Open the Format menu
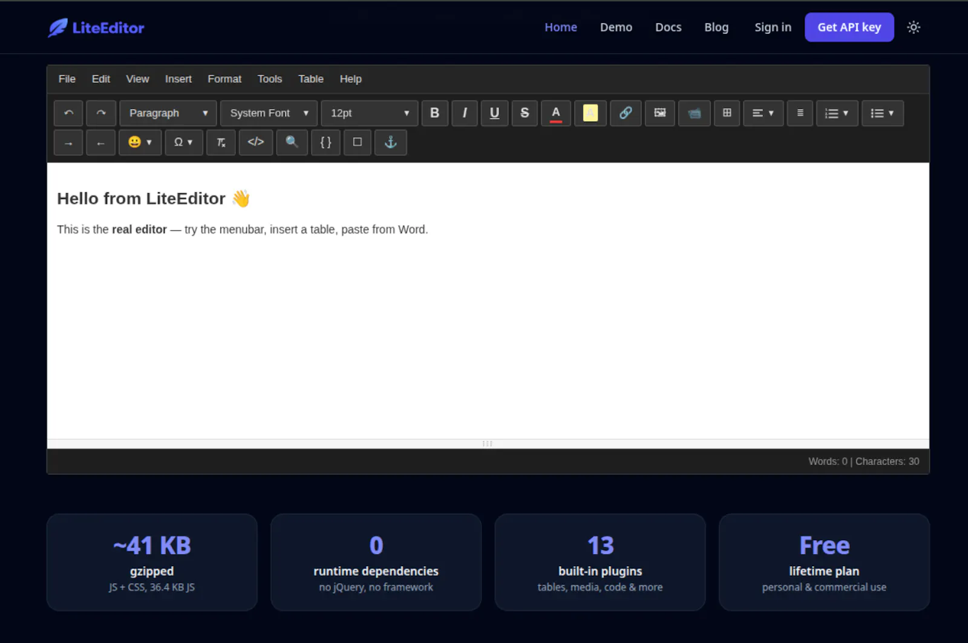 click(224, 79)
